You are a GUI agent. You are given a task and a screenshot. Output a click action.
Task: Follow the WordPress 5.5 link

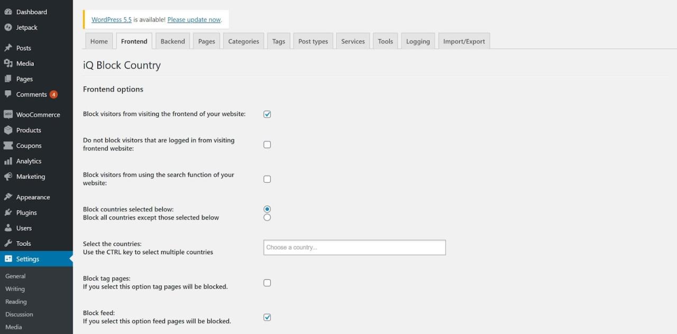pyautogui.click(x=112, y=20)
